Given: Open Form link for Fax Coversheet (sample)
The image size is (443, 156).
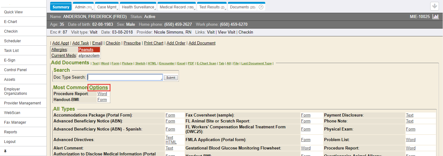Looking at the screenshot, I should 306,115.
